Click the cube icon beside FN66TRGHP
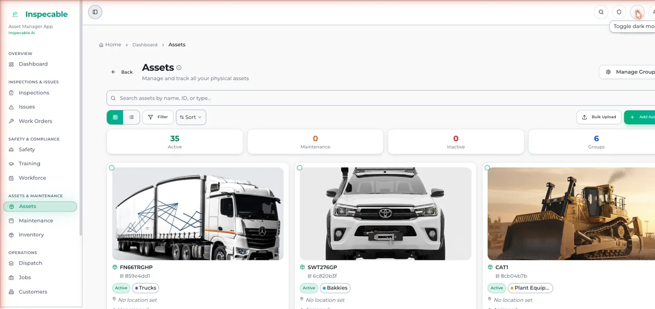The height and width of the screenshot is (309, 655). [x=115, y=268]
